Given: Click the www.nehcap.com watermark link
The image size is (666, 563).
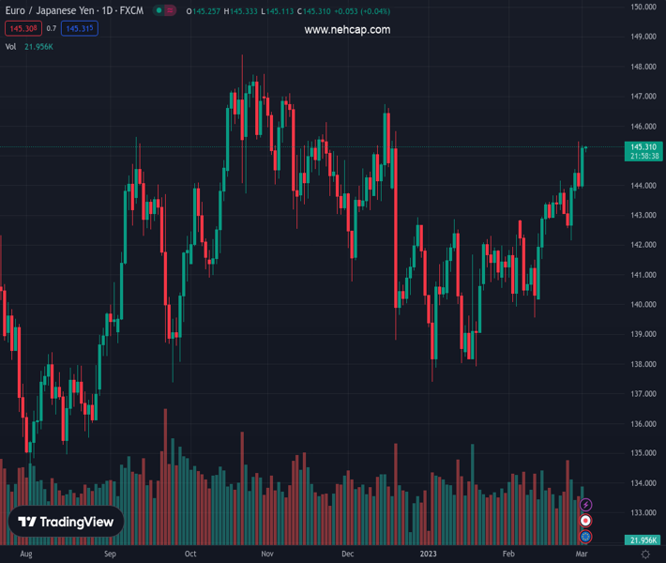Looking at the screenshot, I should 347,30.
